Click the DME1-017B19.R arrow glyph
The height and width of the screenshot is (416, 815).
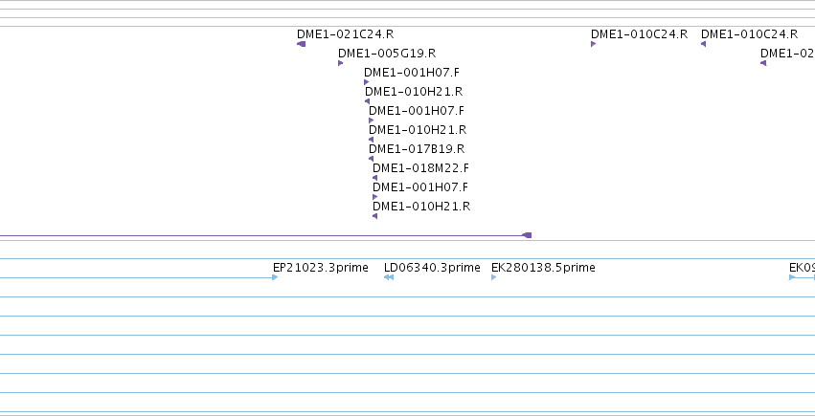(x=372, y=159)
